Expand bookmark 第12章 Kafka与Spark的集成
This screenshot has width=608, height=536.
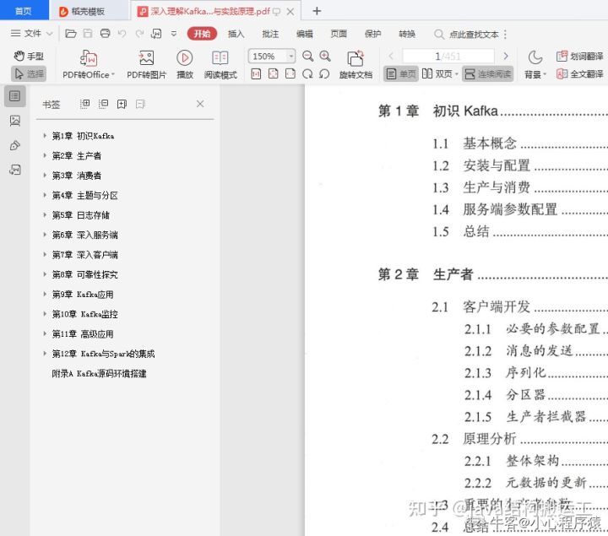point(45,354)
